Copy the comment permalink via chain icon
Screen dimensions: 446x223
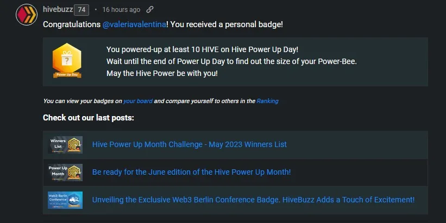(x=150, y=10)
